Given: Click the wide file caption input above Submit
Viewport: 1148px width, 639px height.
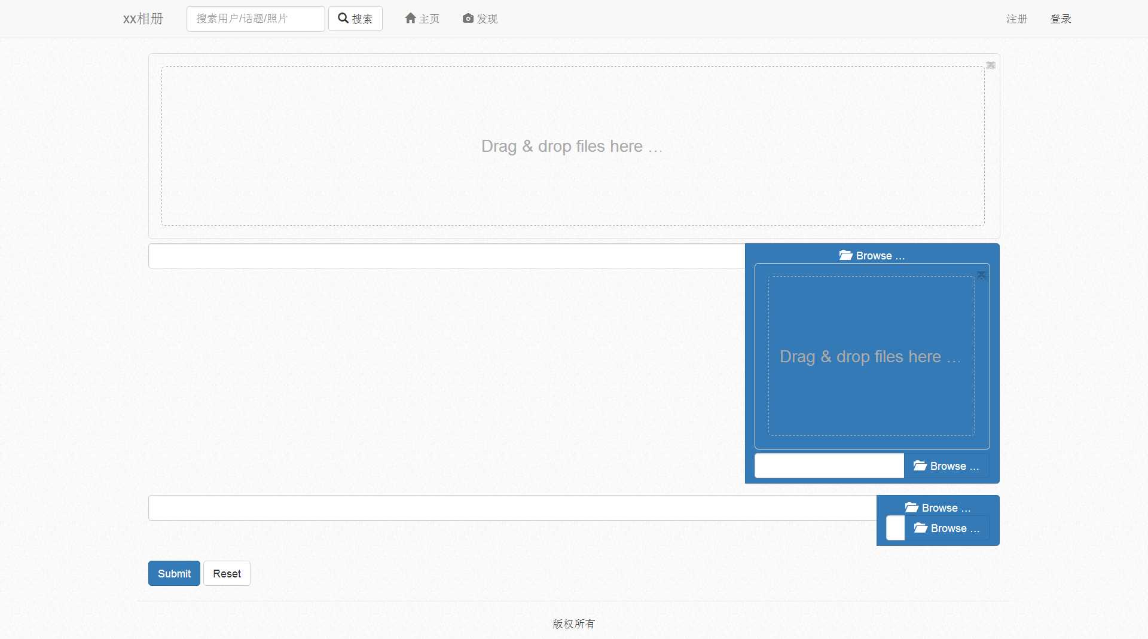Looking at the screenshot, I should (512, 507).
